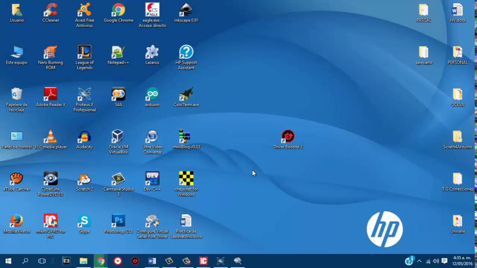
Task: Open the taskbar clock showing 4:35 a. m.
Action: (462, 261)
